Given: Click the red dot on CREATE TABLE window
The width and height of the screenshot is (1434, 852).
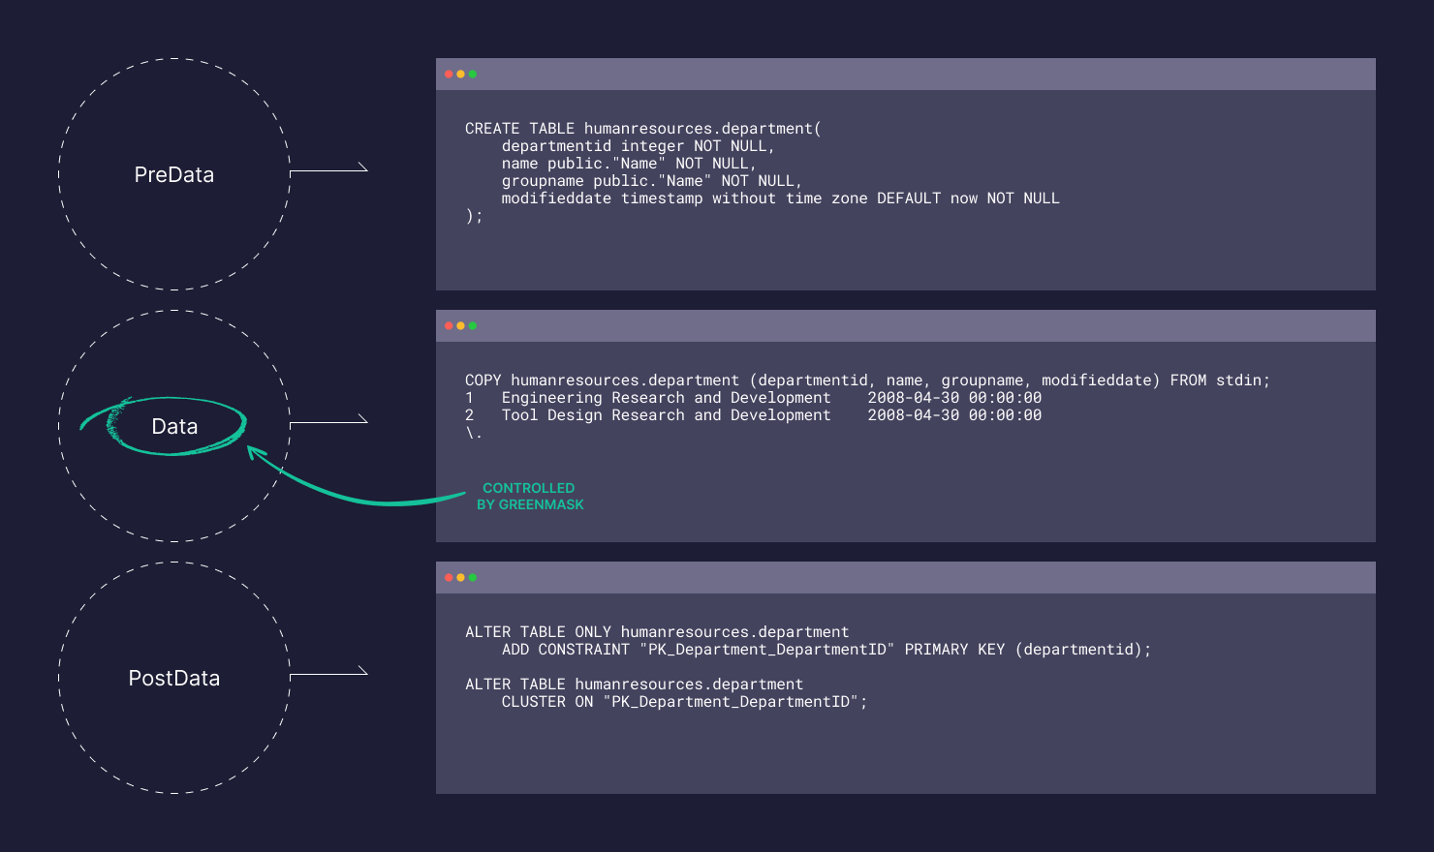Looking at the screenshot, I should (x=449, y=74).
